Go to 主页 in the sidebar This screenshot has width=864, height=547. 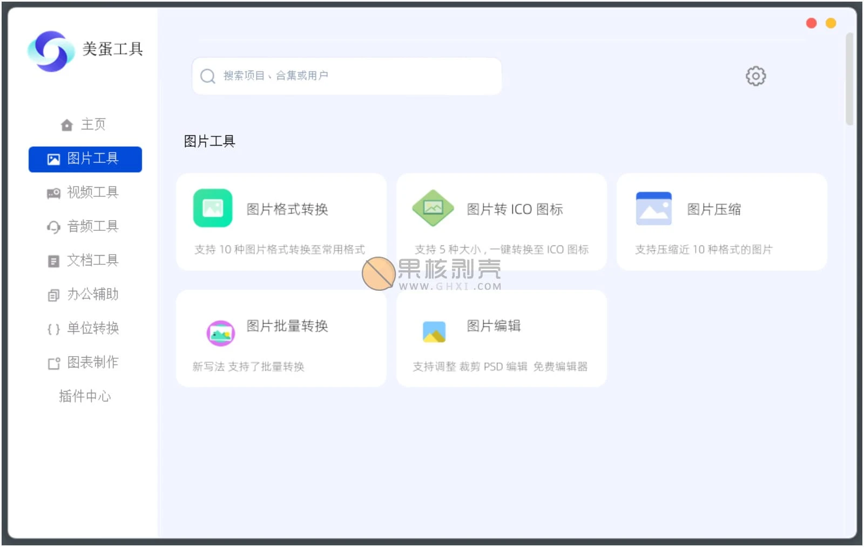[85, 125]
